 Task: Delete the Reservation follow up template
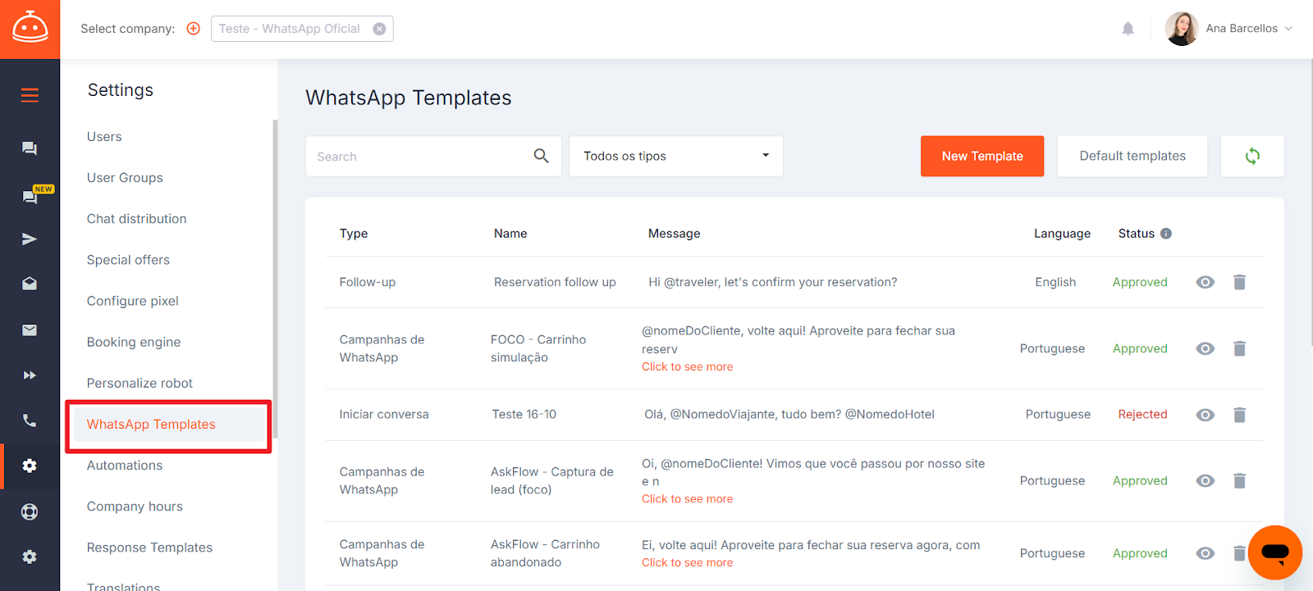pyautogui.click(x=1239, y=282)
